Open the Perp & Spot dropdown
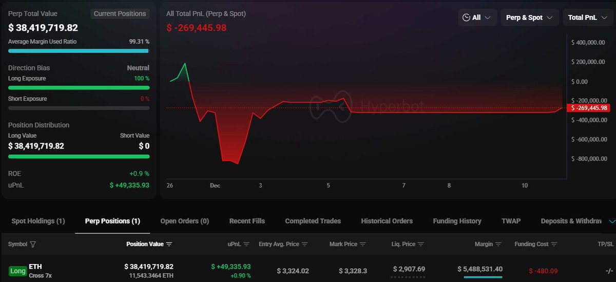The height and width of the screenshot is (282, 616). pyautogui.click(x=530, y=17)
